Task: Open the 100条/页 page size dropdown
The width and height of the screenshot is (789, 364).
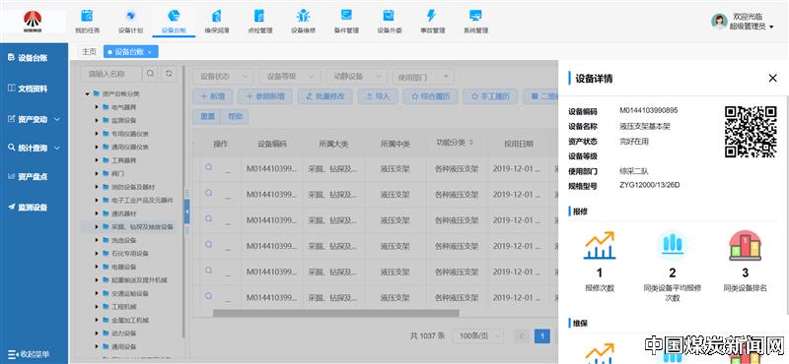Action: point(478,335)
